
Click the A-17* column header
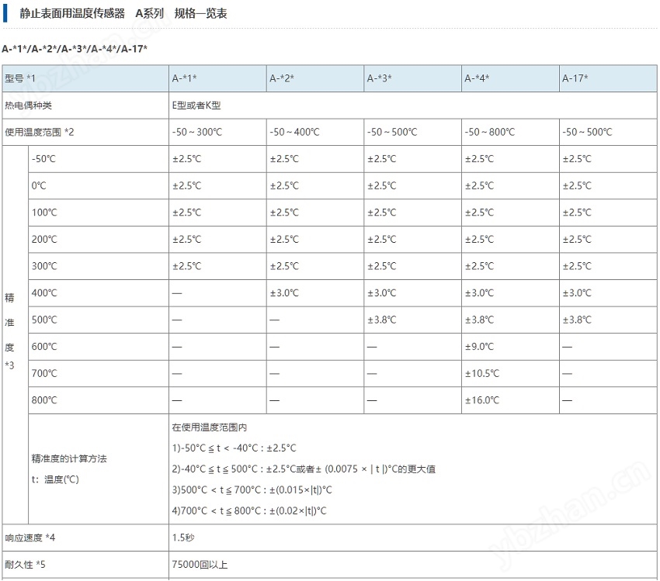click(608, 78)
